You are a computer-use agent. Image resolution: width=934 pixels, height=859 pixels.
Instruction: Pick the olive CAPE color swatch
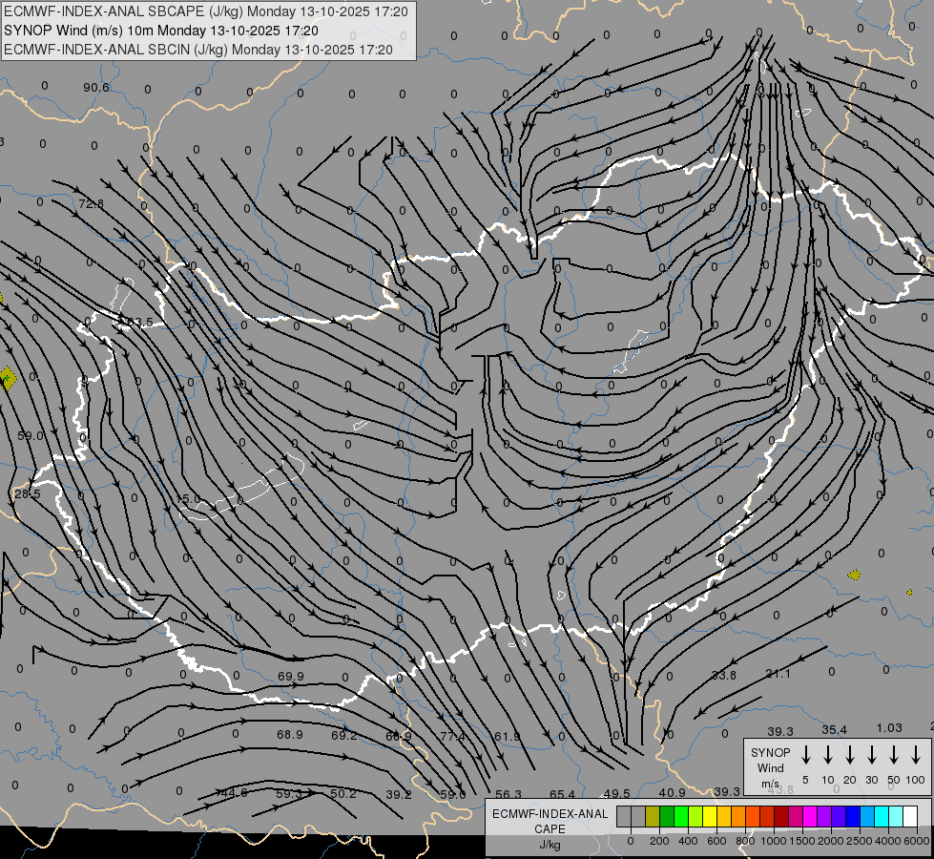653,817
